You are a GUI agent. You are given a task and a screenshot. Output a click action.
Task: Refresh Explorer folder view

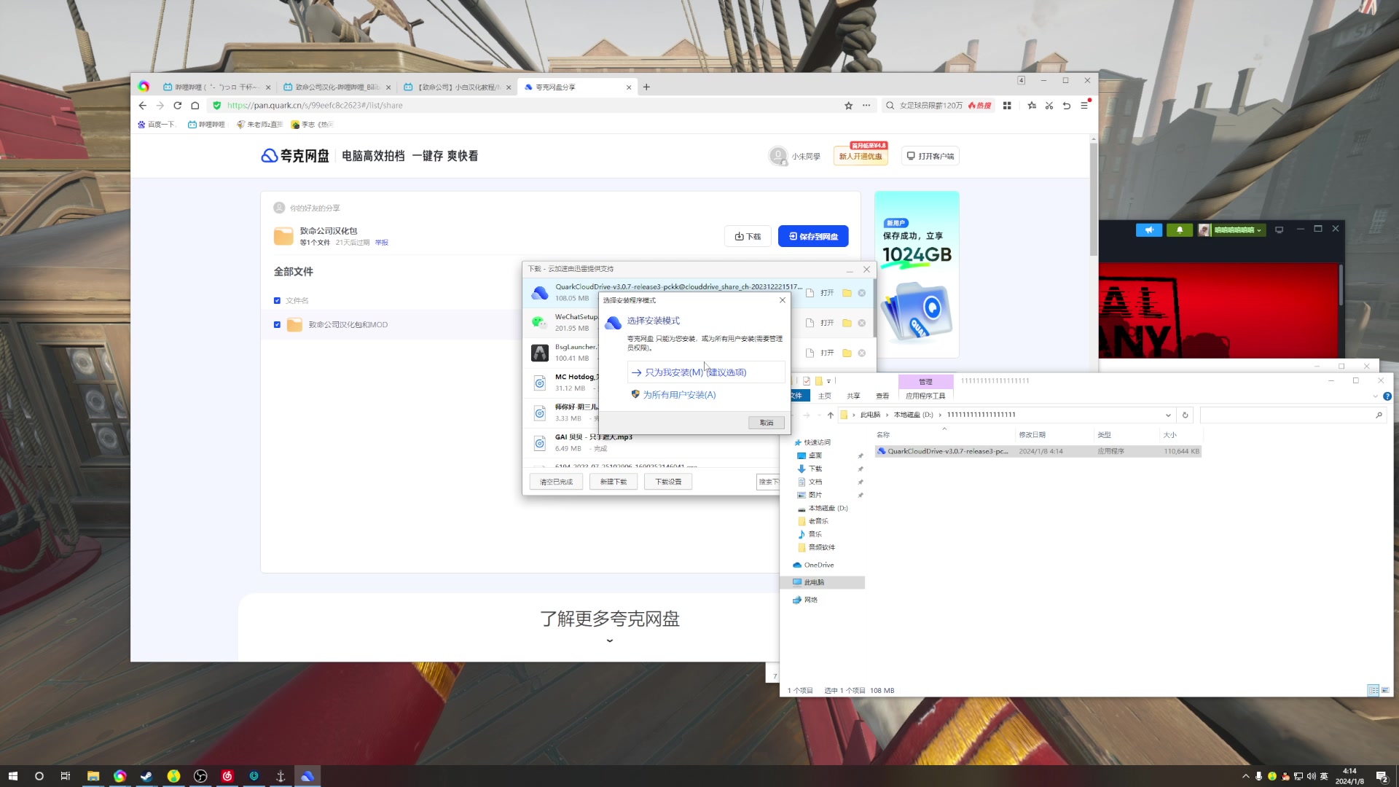pos(1186,415)
